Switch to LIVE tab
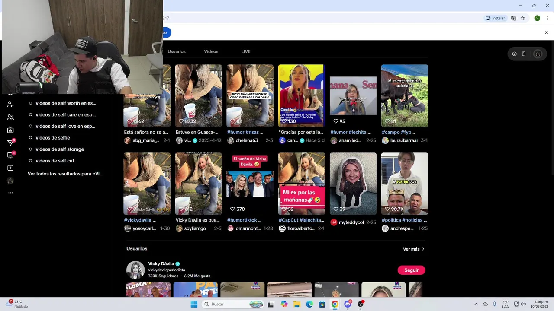The height and width of the screenshot is (311, 554). click(246, 51)
